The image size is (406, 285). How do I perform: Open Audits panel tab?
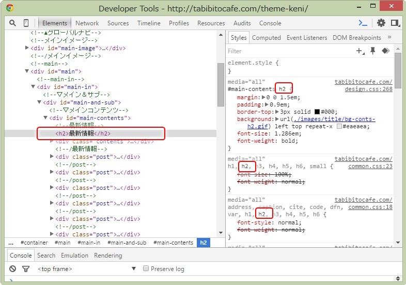click(242, 23)
